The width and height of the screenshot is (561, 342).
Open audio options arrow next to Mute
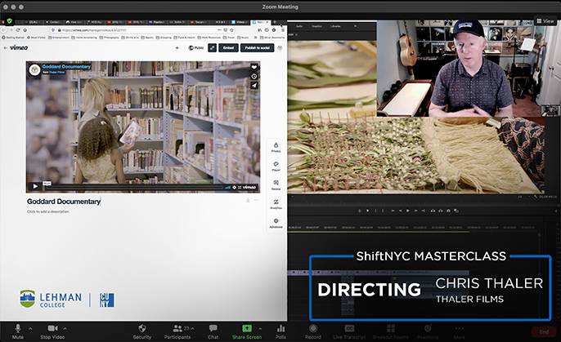30,328
